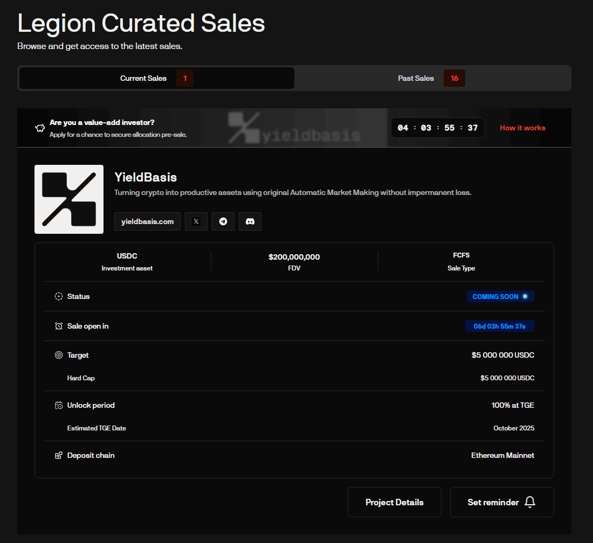The height and width of the screenshot is (543, 593).
Task: Click the bell icon in Set reminder
Action: [530, 502]
